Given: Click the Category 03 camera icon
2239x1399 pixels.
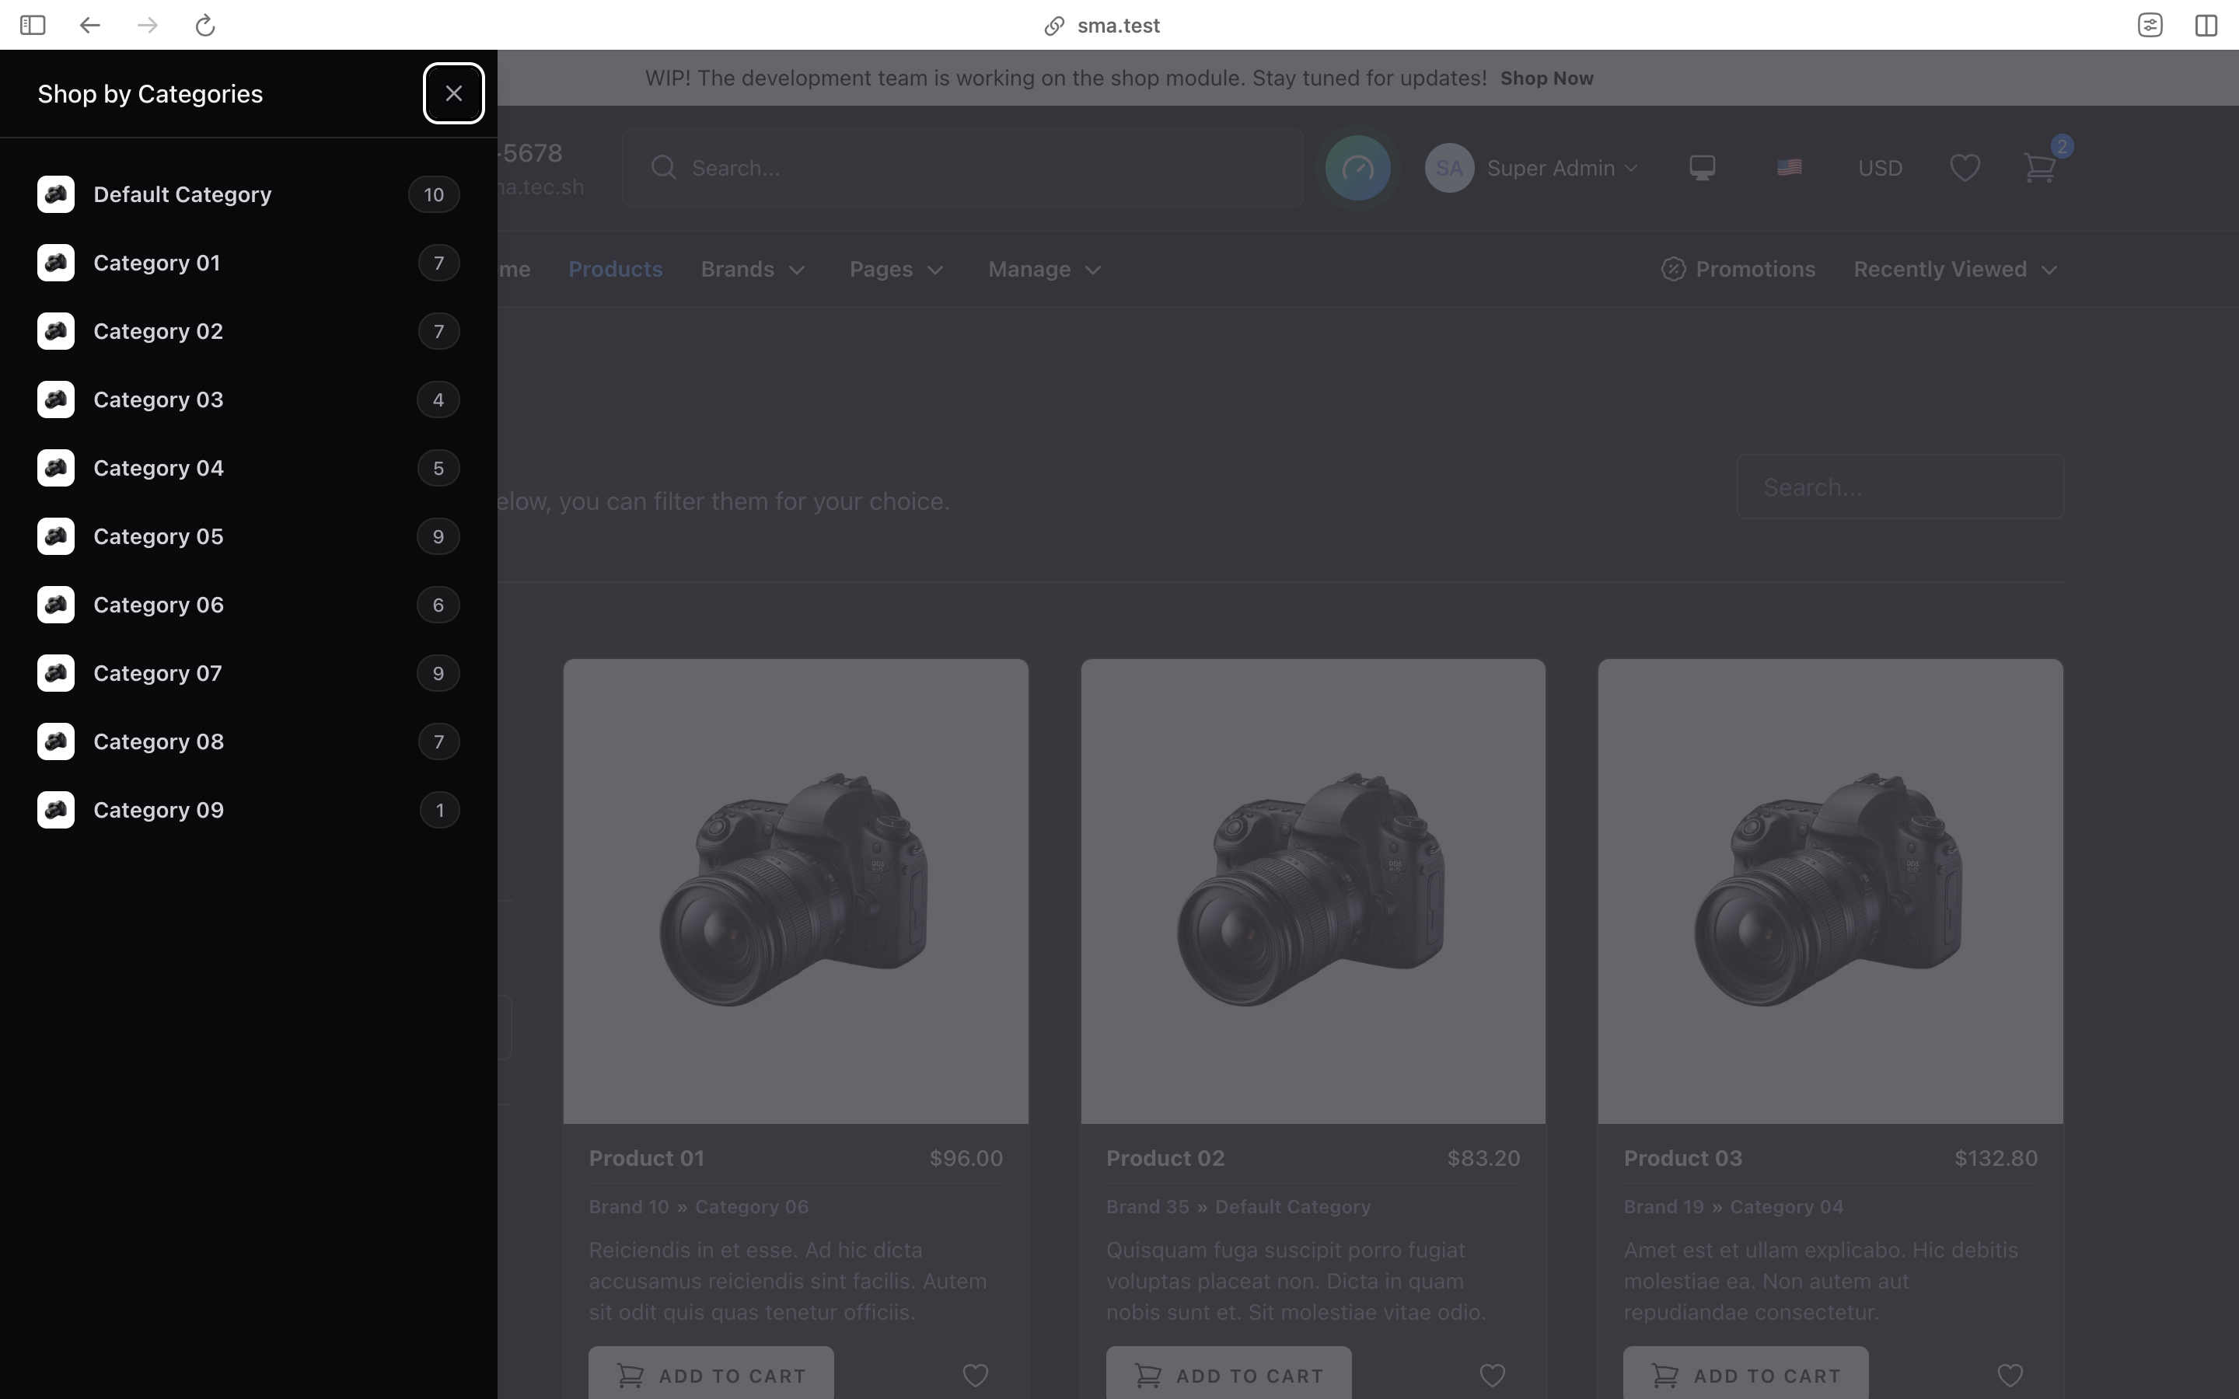Looking at the screenshot, I should point(55,399).
